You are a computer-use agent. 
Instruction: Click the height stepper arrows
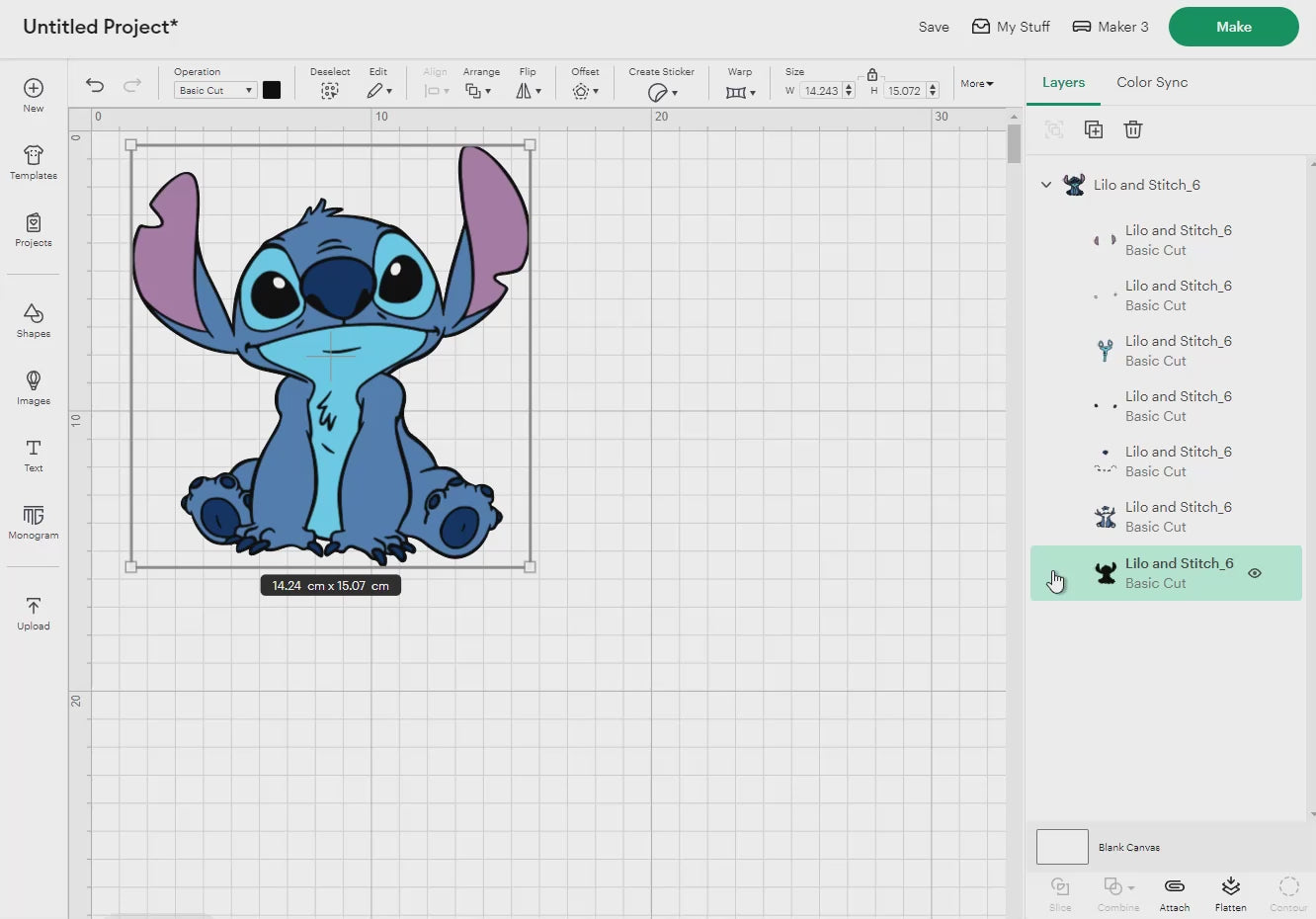932,91
